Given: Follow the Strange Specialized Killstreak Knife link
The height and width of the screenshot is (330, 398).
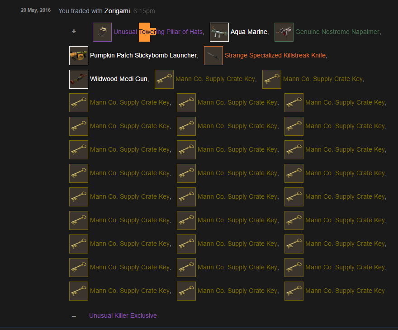Looking at the screenshot, I should point(275,55).
